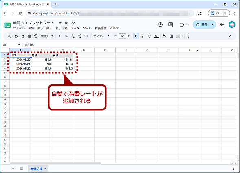Open the font family dropdown

[x=101, y=36]
